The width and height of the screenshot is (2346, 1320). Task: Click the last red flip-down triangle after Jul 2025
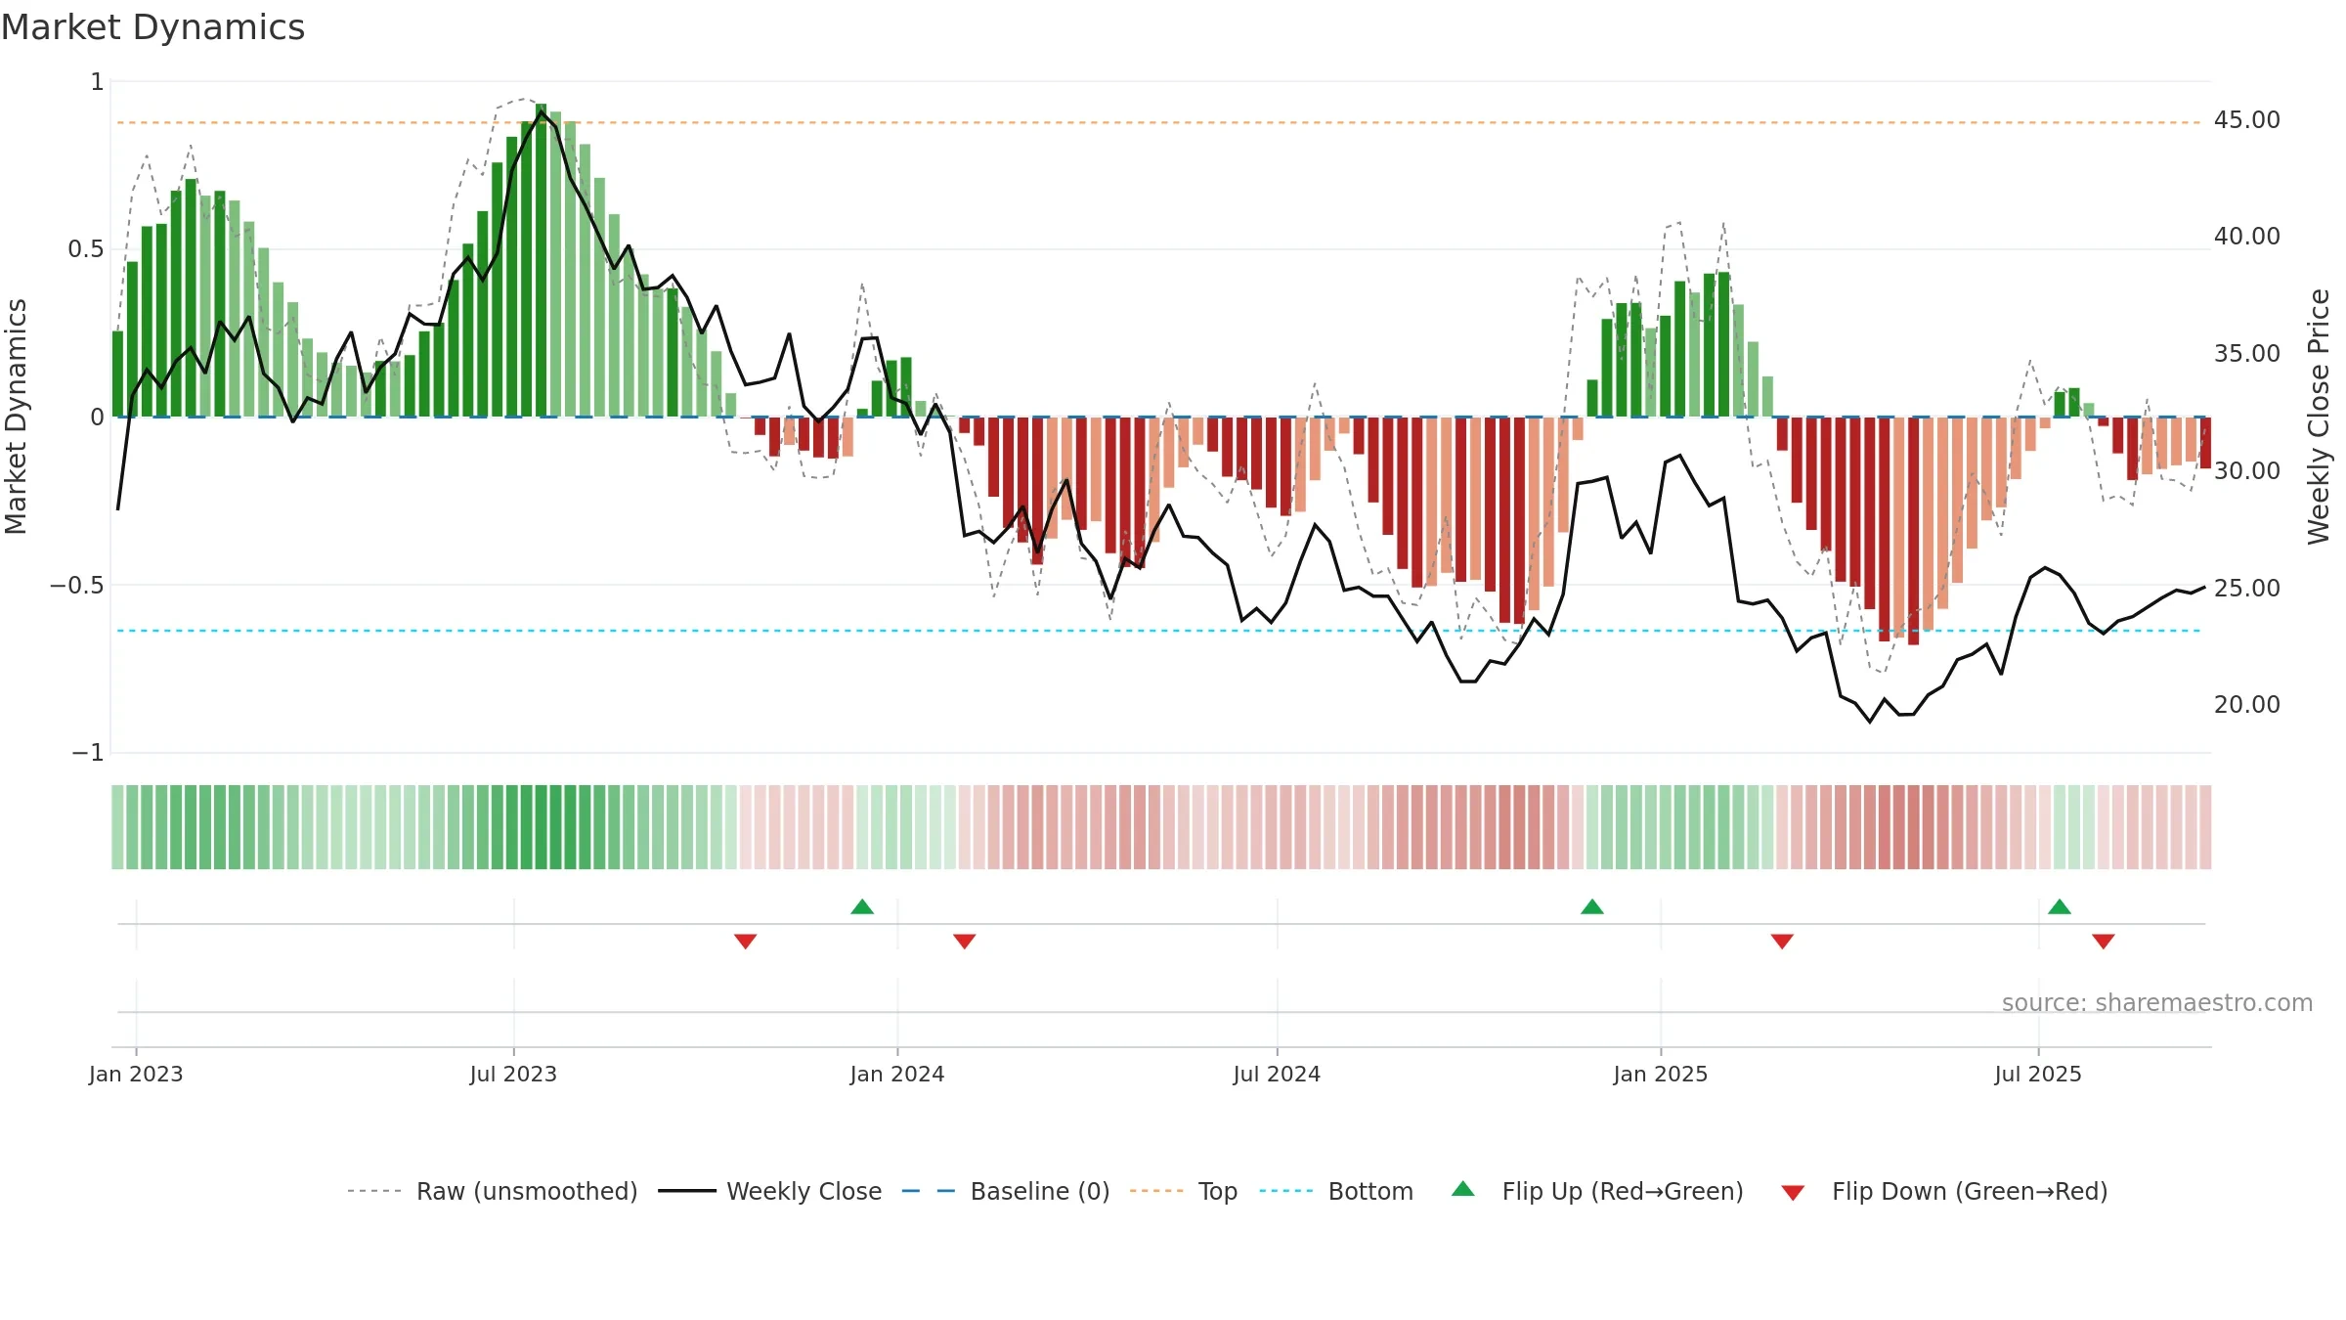click(x=2104, y=941)
